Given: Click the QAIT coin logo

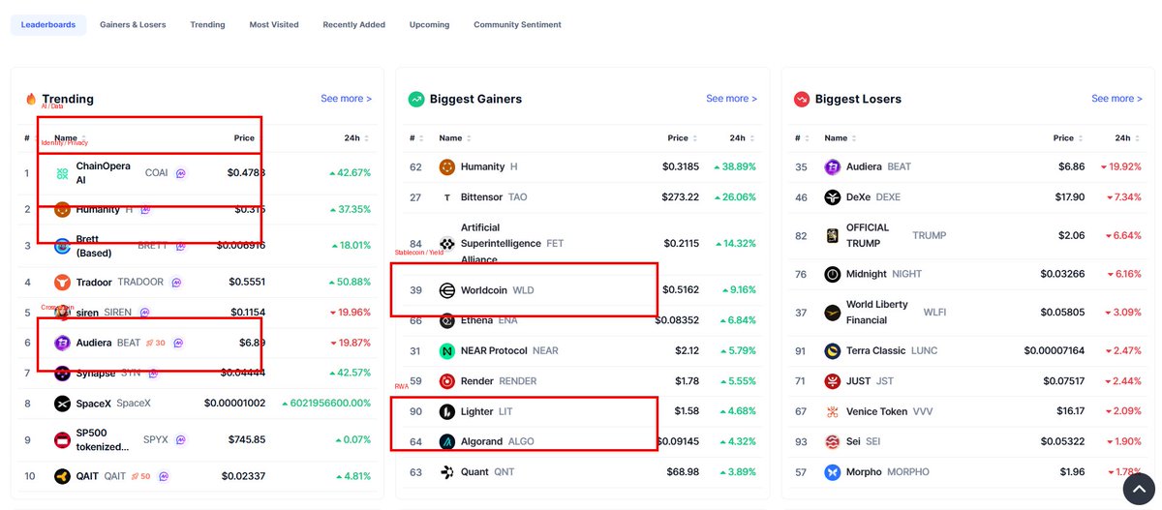Looking at the screenshot, I should coord(62,476).
